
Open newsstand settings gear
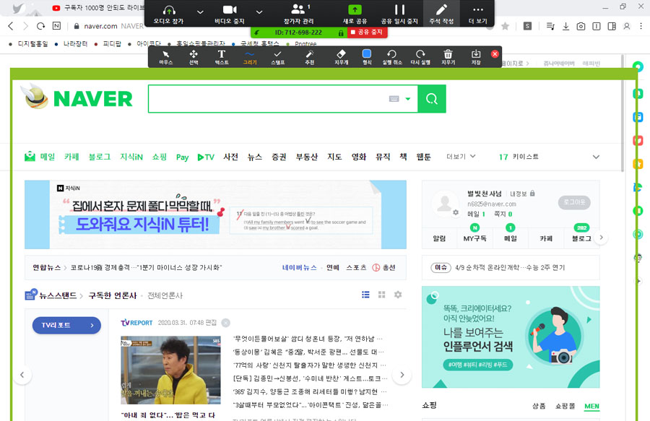pyautogui.click(x=398, y=295)
